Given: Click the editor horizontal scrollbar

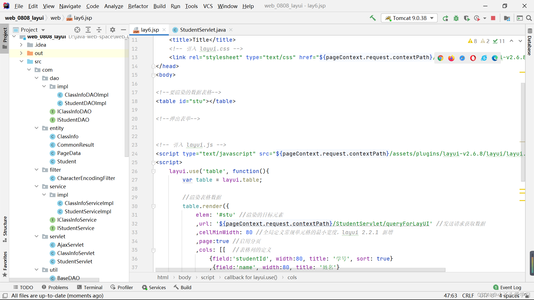Looking at the screenshot, I should pos(300,270).
